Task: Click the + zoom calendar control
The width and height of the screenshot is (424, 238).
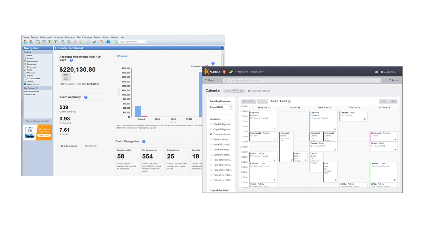Action: (x=393, y=101)
